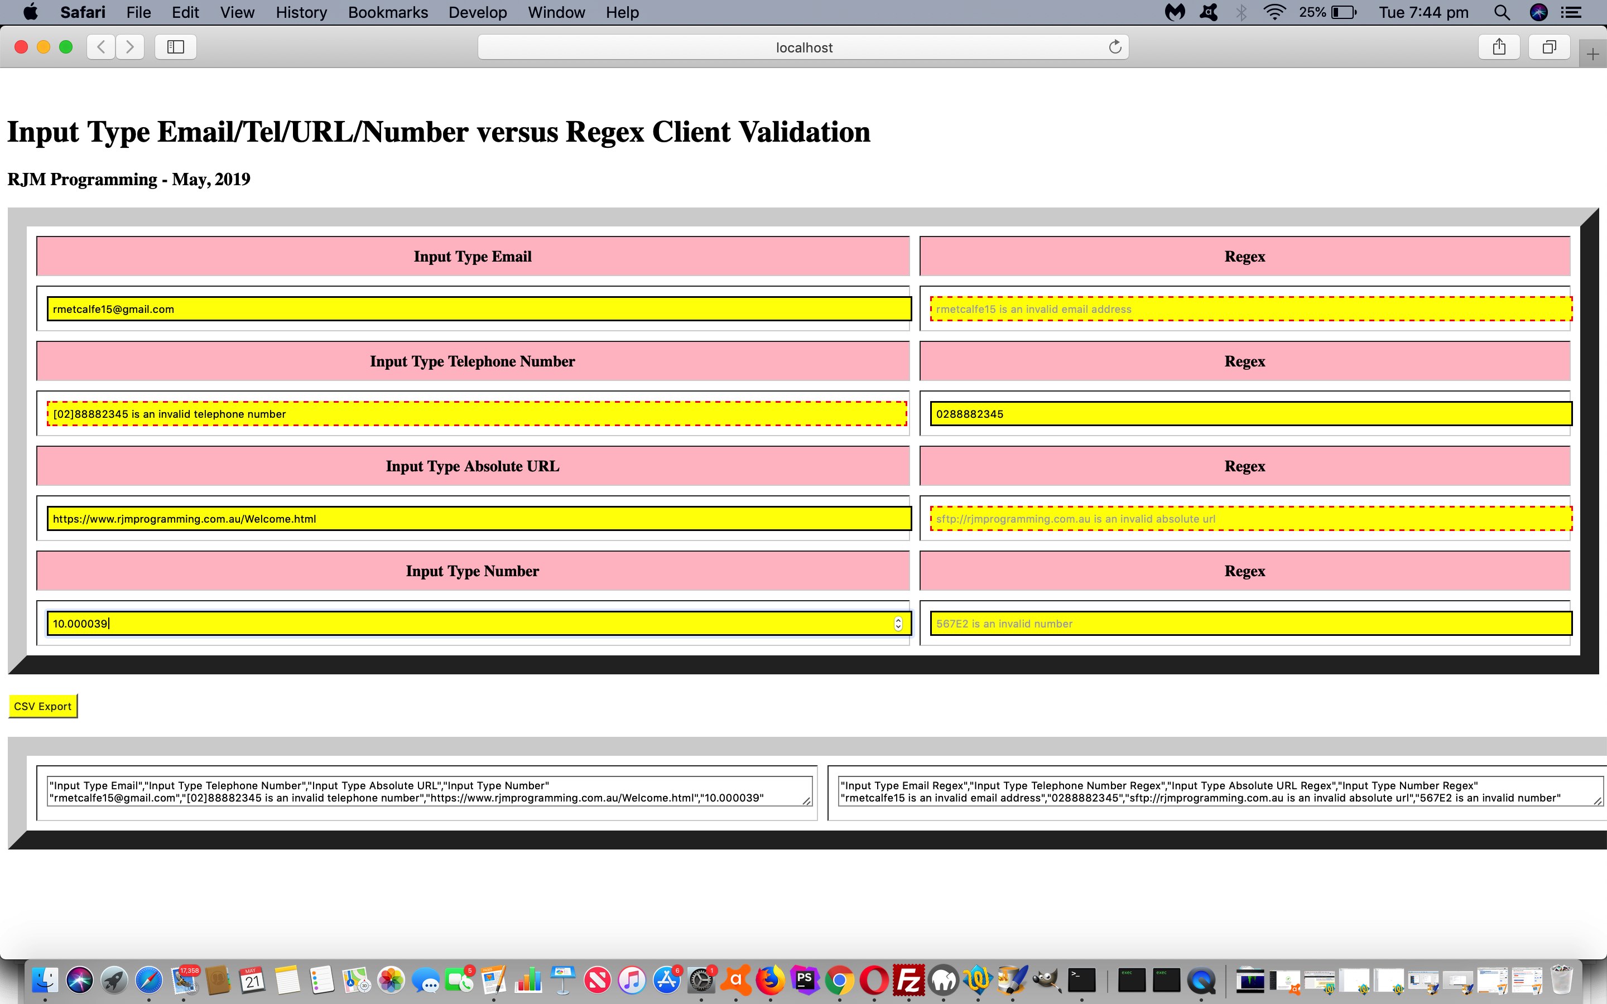Open Spotlight search magnifier in menu bar
Screen dimensions: 1607x1004
point(1502,12)
